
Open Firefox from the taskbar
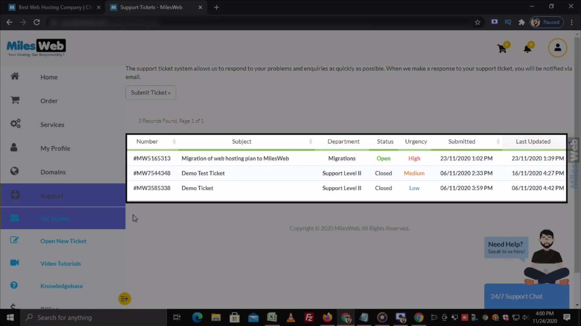click(x=327, y=318)
